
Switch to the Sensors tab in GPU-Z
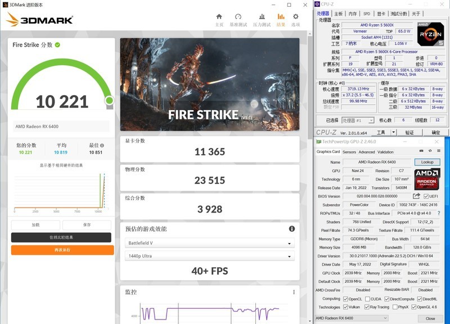(x=349, y=153)
